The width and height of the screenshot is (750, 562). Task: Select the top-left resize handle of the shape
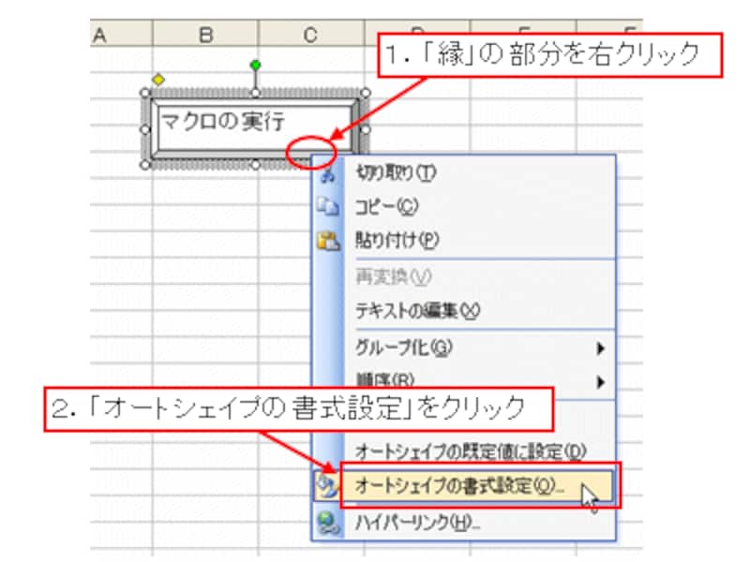click(145, 92)
